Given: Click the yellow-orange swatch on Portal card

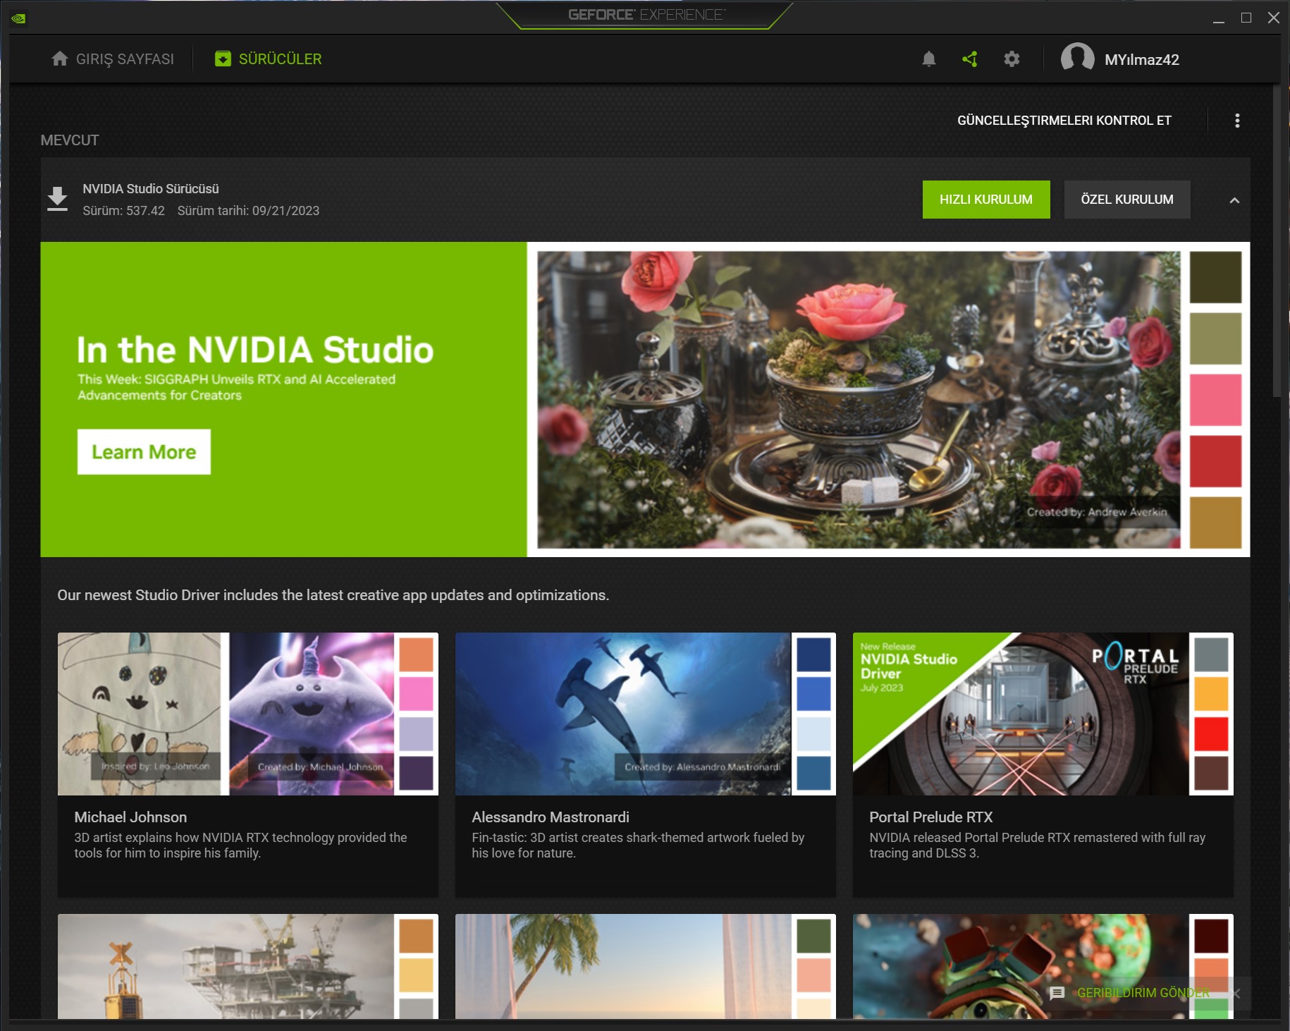Looking at the screenshot, I should pos(1211,694).
